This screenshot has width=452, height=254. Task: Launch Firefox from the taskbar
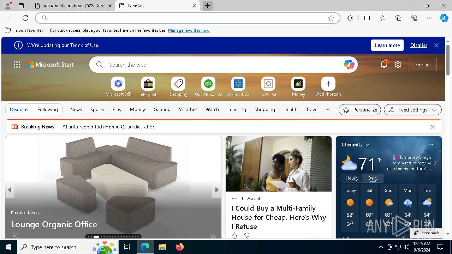(180, 247)
